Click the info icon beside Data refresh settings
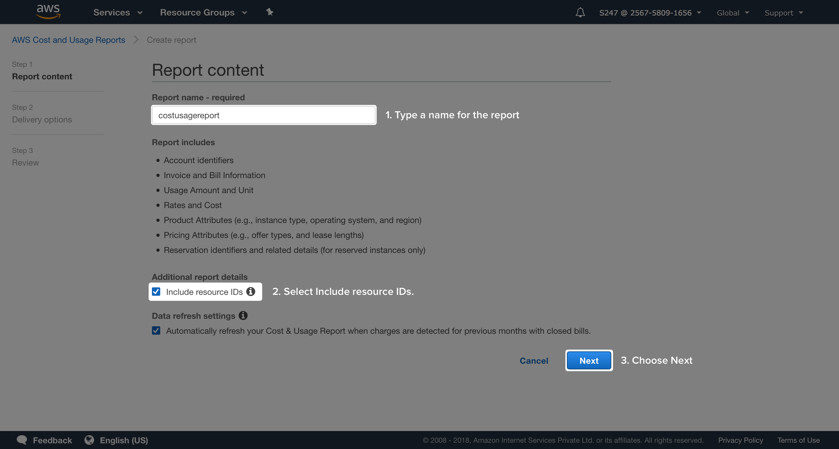 click(243, 315)
